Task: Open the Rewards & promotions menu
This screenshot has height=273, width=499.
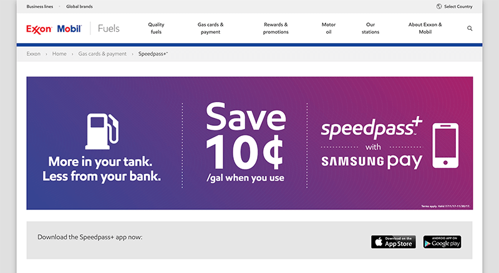Action: (x=276, y=28)
